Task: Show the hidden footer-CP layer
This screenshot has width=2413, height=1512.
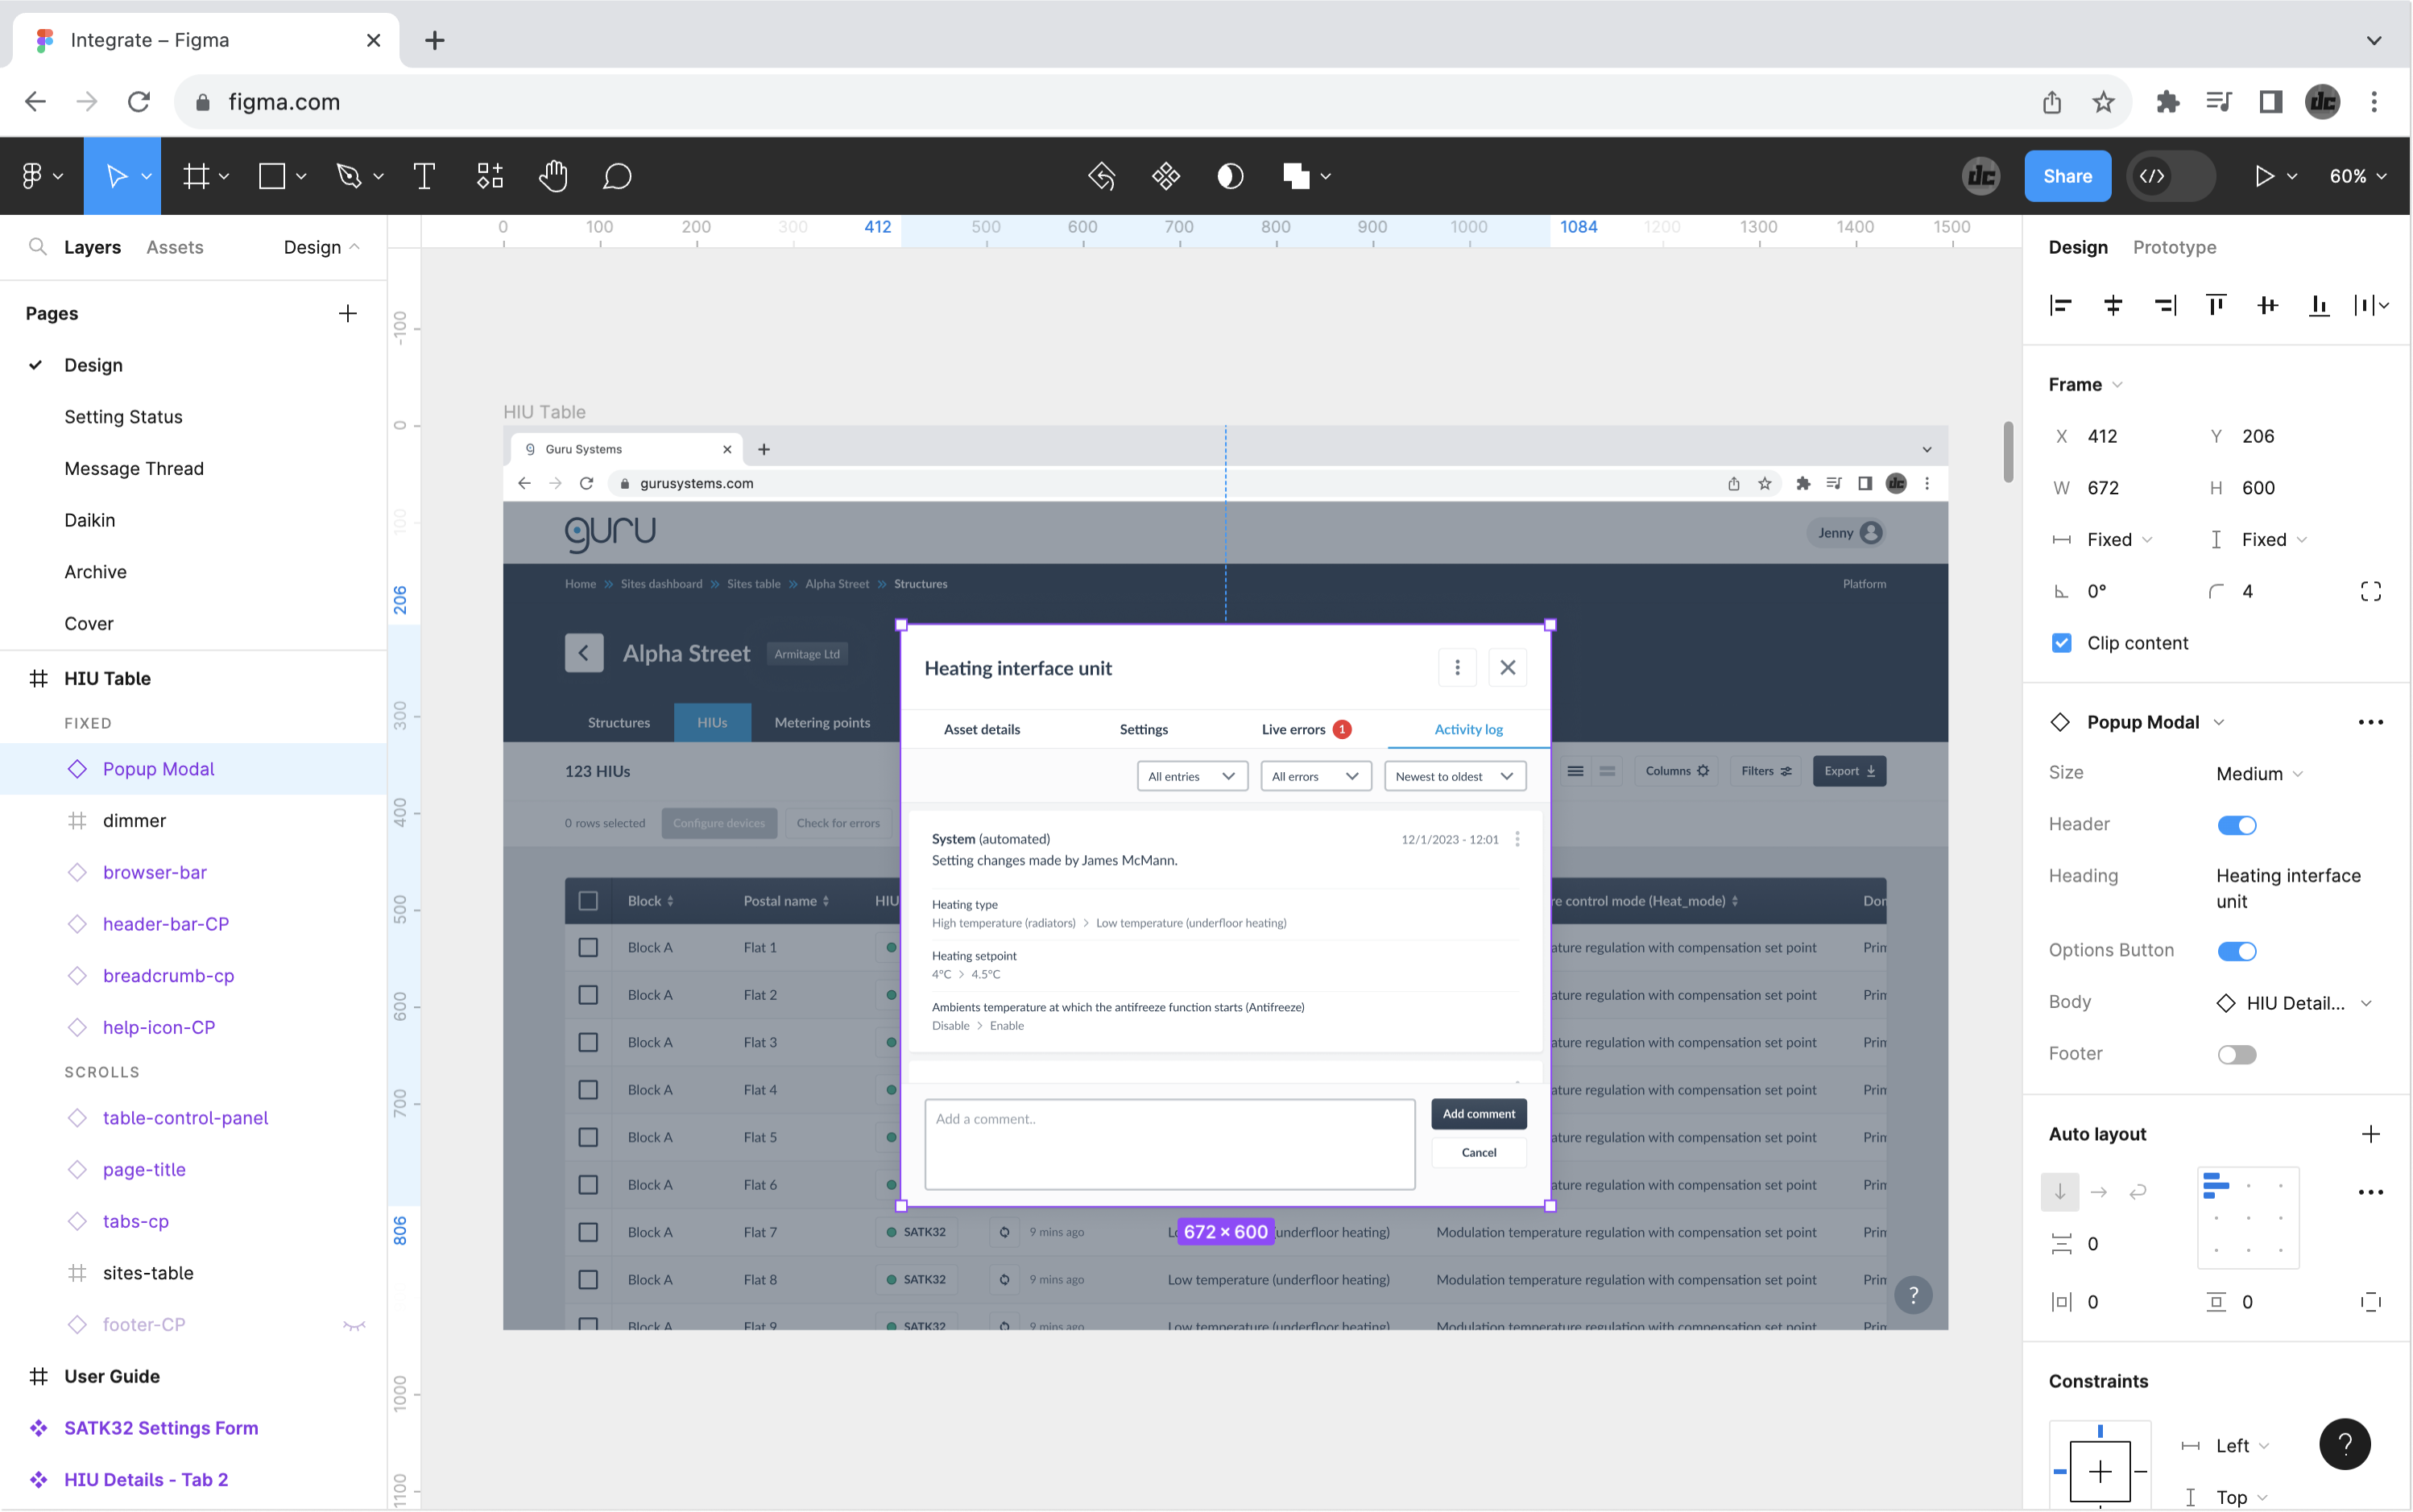Action: [354, 1325]
